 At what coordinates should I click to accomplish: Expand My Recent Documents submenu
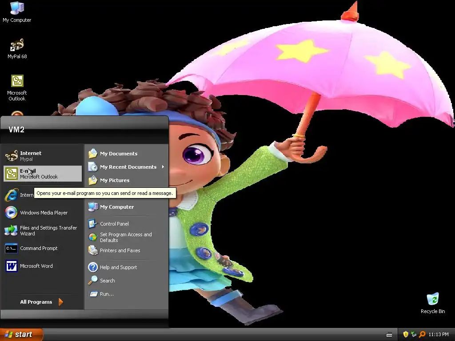[127, 167]
